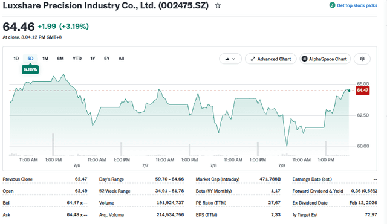The width and height of the screenshot is (387, 224).
Task: Click the Bid value 64.47 x --
Action: pyautogui.click(x=77, y=203)
